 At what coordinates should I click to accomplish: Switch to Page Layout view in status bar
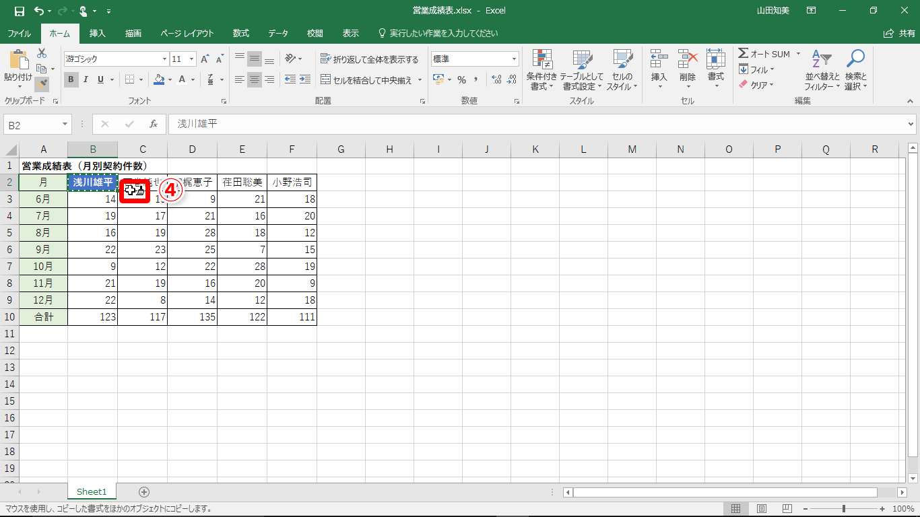(762, 509)
